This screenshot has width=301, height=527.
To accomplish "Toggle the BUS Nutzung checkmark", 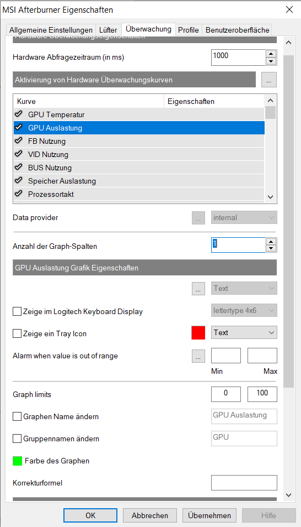I will (x=19, y=168).
